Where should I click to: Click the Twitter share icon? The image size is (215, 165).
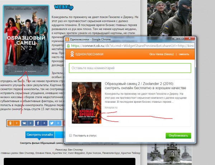(52, 123)
